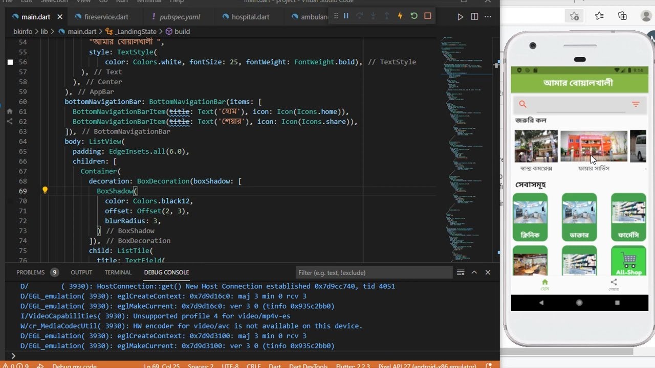Click the Spaces: 2 status item
Viewport: 655px width, 368px height.
[x=201, y=365]
